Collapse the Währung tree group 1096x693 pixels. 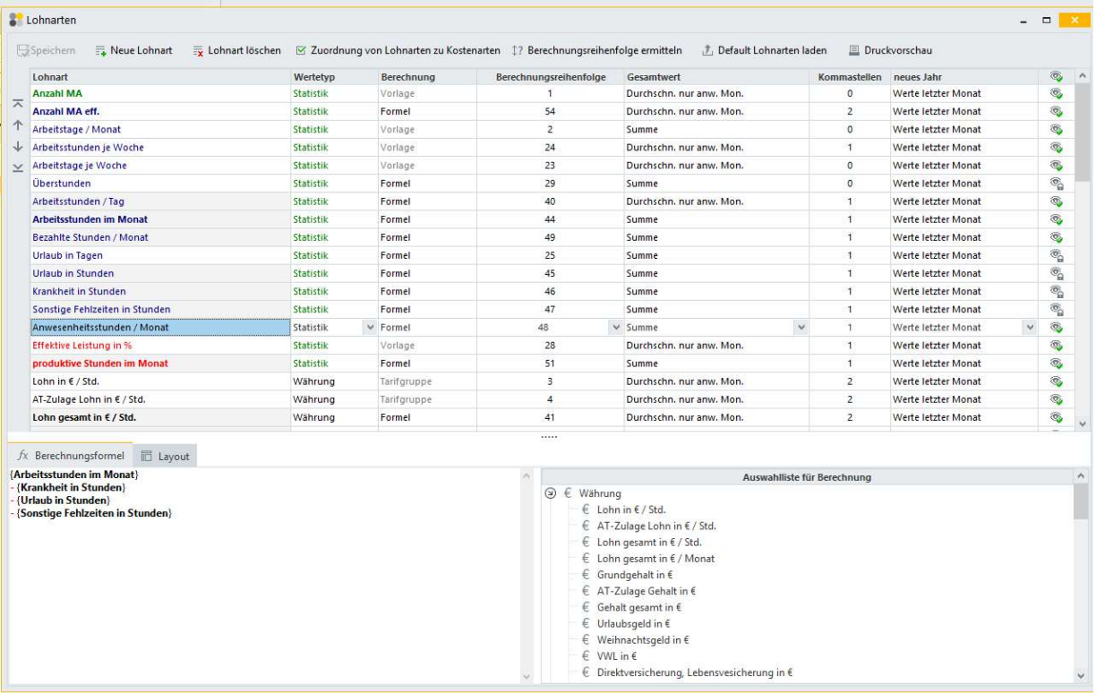pyautogui.click(x=550, y=493)
